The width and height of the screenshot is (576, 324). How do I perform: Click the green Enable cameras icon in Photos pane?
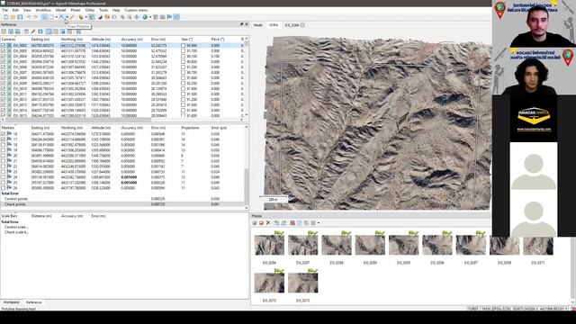point(254,222)
